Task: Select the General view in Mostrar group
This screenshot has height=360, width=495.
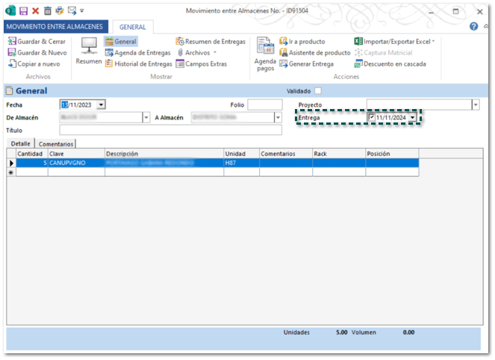Action: point(121,41)
